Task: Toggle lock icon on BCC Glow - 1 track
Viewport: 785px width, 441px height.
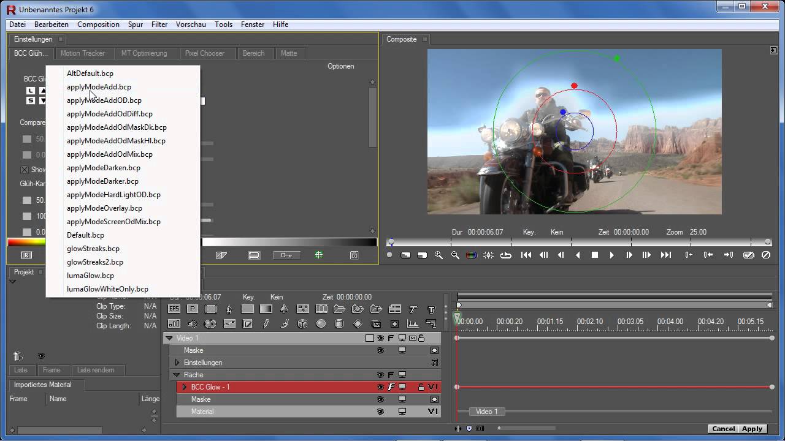Action: click(x=421, y=387)
